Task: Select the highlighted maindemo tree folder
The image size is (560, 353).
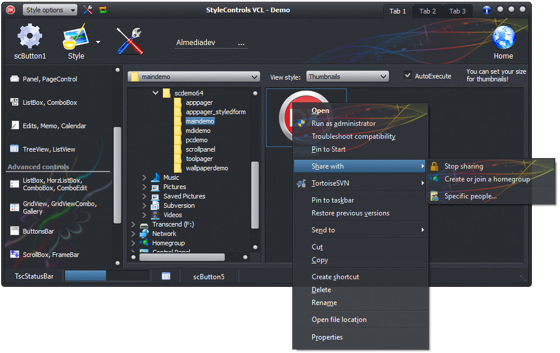Action: 200,121
